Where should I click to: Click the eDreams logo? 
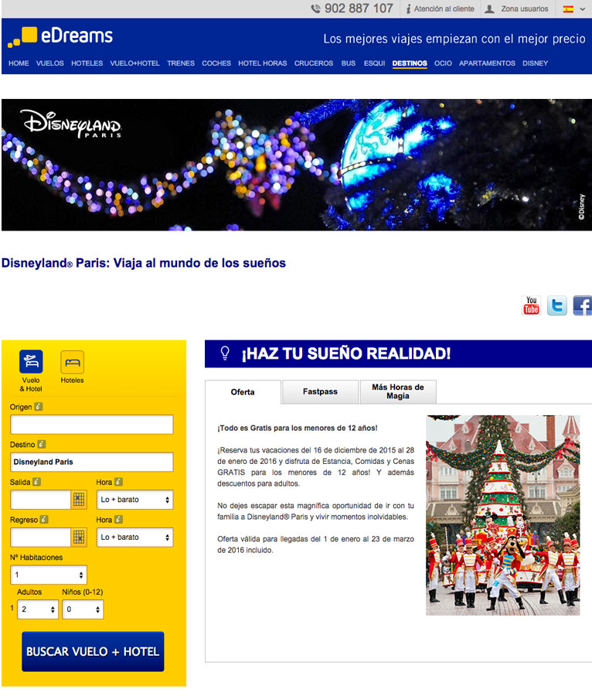(x=60, y=36)
